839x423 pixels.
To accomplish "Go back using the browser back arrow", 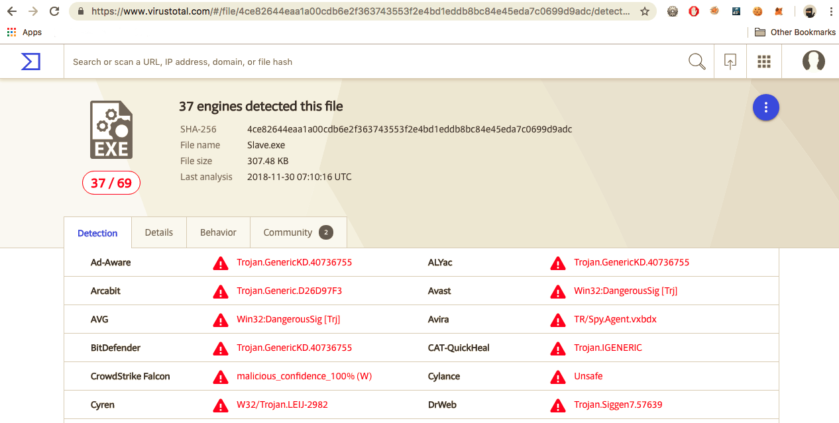I will (x=12, y=11).
